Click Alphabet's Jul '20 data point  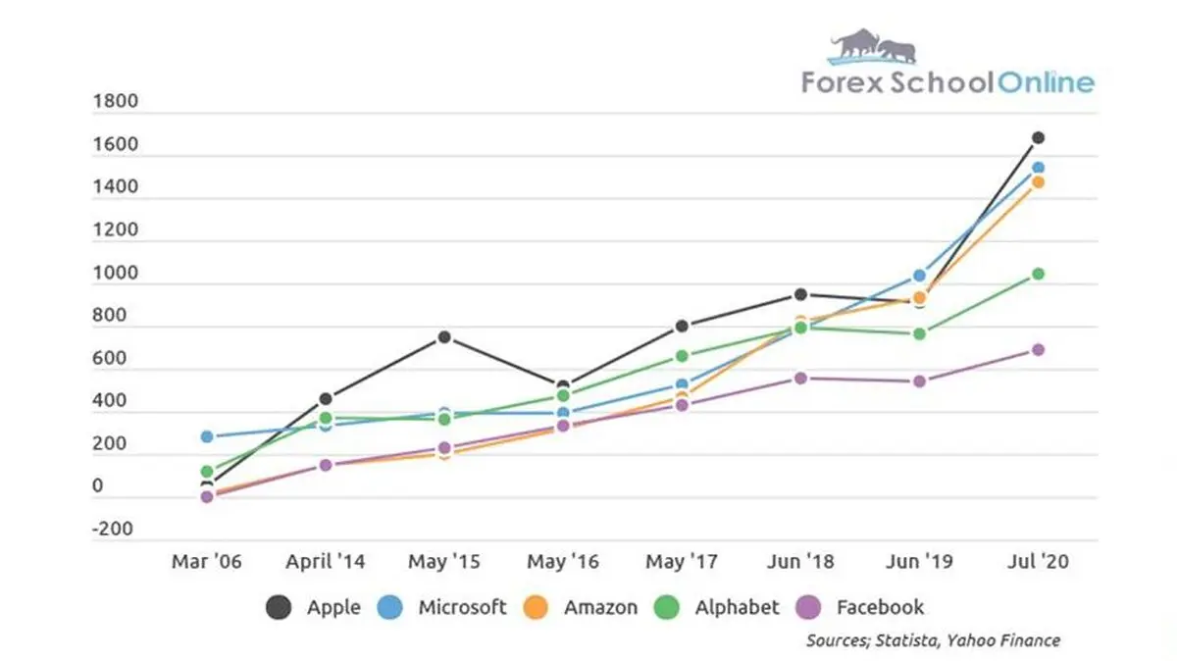pyautogui.click(x=1038, y=275)
